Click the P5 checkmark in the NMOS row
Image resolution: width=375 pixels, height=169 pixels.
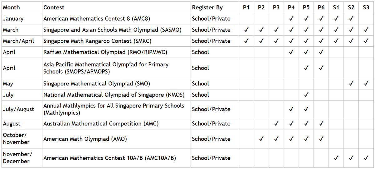click(x=306, y=95)
